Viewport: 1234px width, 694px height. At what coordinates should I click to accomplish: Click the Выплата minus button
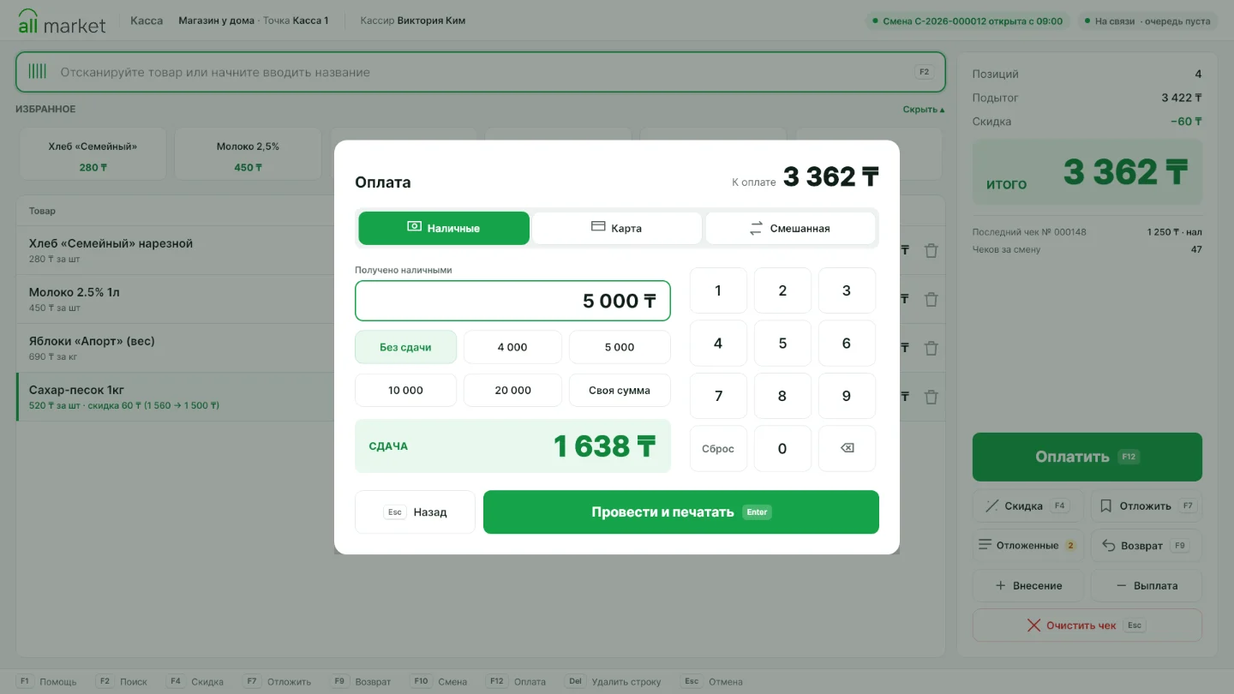click(x=1147, y=585)
